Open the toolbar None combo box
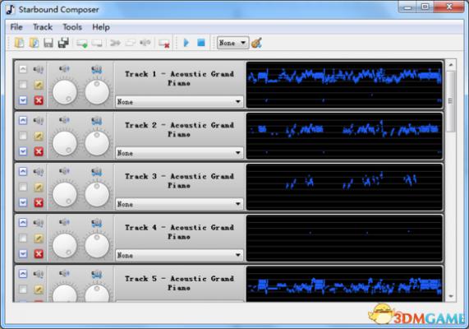Screen dimensions: 469x329 coord(232,43)
